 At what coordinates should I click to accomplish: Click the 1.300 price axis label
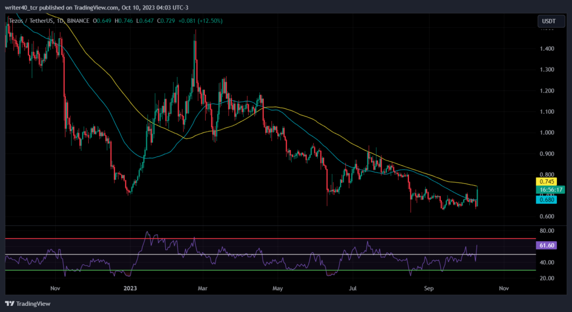pyautogui.click(x=547, y=69)
